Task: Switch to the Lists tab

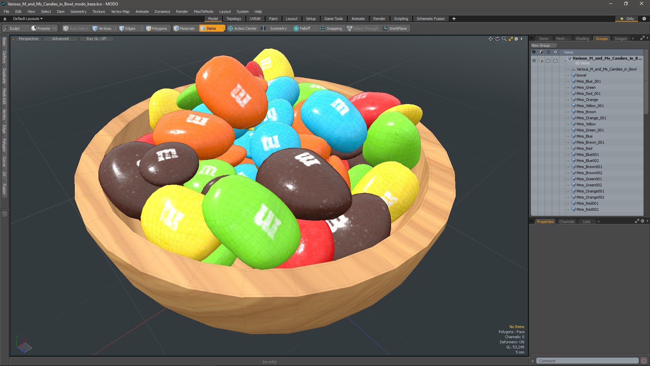Action: coord(586,222)
